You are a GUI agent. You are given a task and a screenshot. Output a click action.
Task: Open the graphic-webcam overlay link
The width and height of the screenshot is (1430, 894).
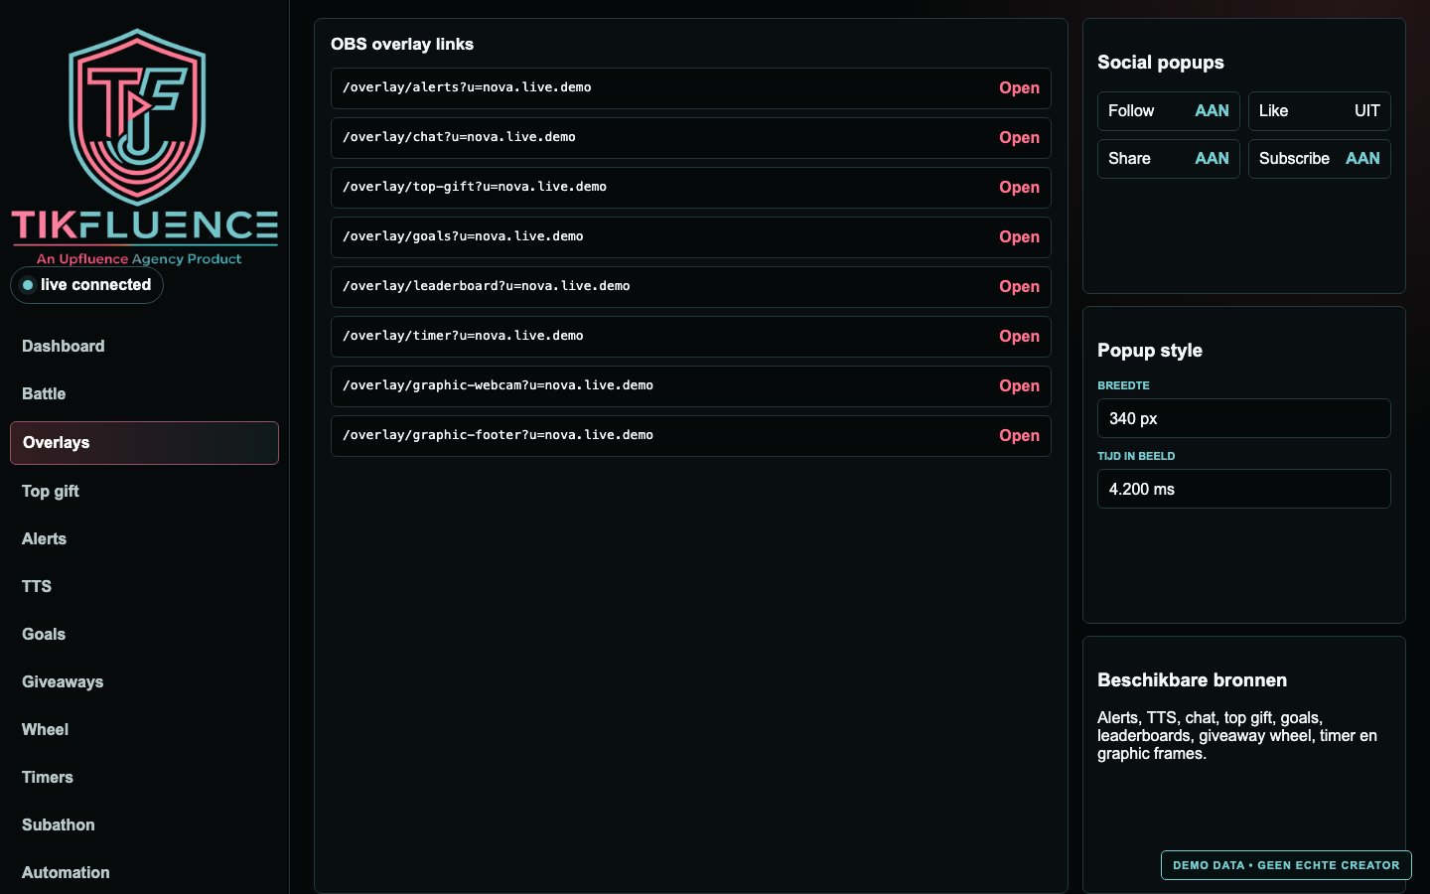(x=1019, y=386)
